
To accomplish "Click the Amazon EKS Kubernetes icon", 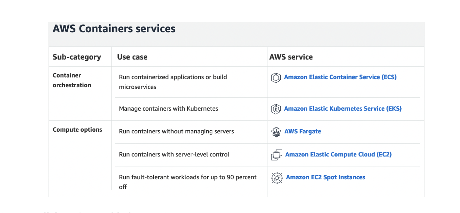I will [276, 109].
